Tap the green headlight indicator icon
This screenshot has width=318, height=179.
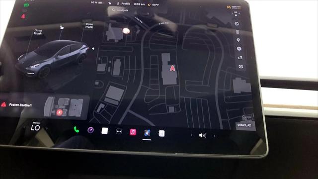pyautogui.click(x=26, y=5)
